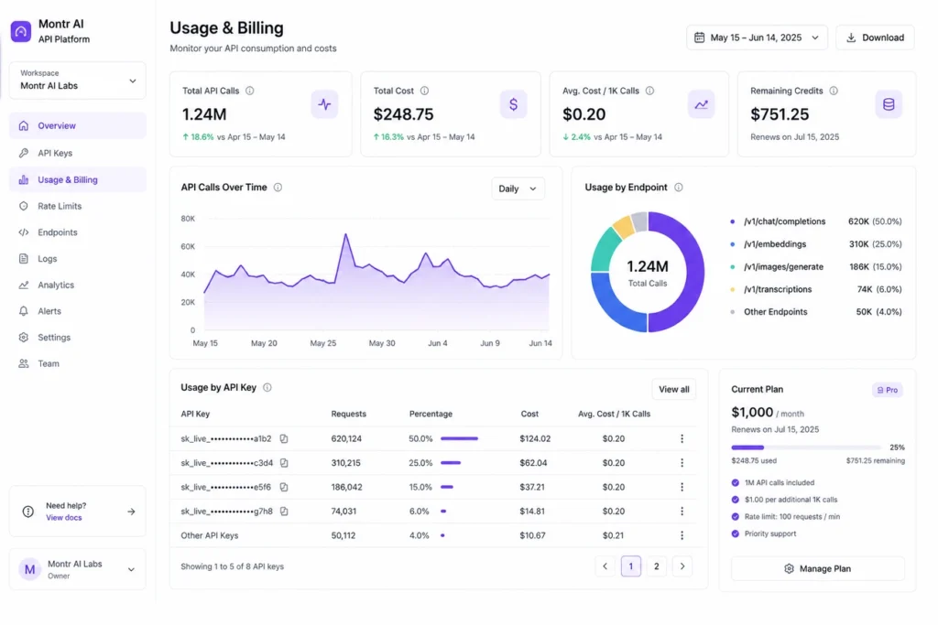Open more options for key ending a1b2
938x625 pixels.
click(x=682, y=438)
